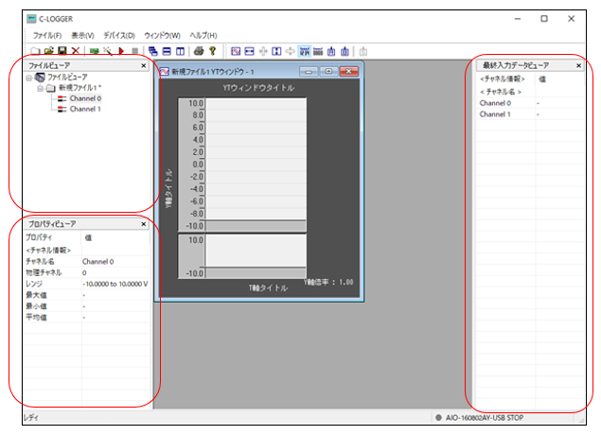Close the プロパティビューア panel
The image size is (601, 435).
coord(144,224)
